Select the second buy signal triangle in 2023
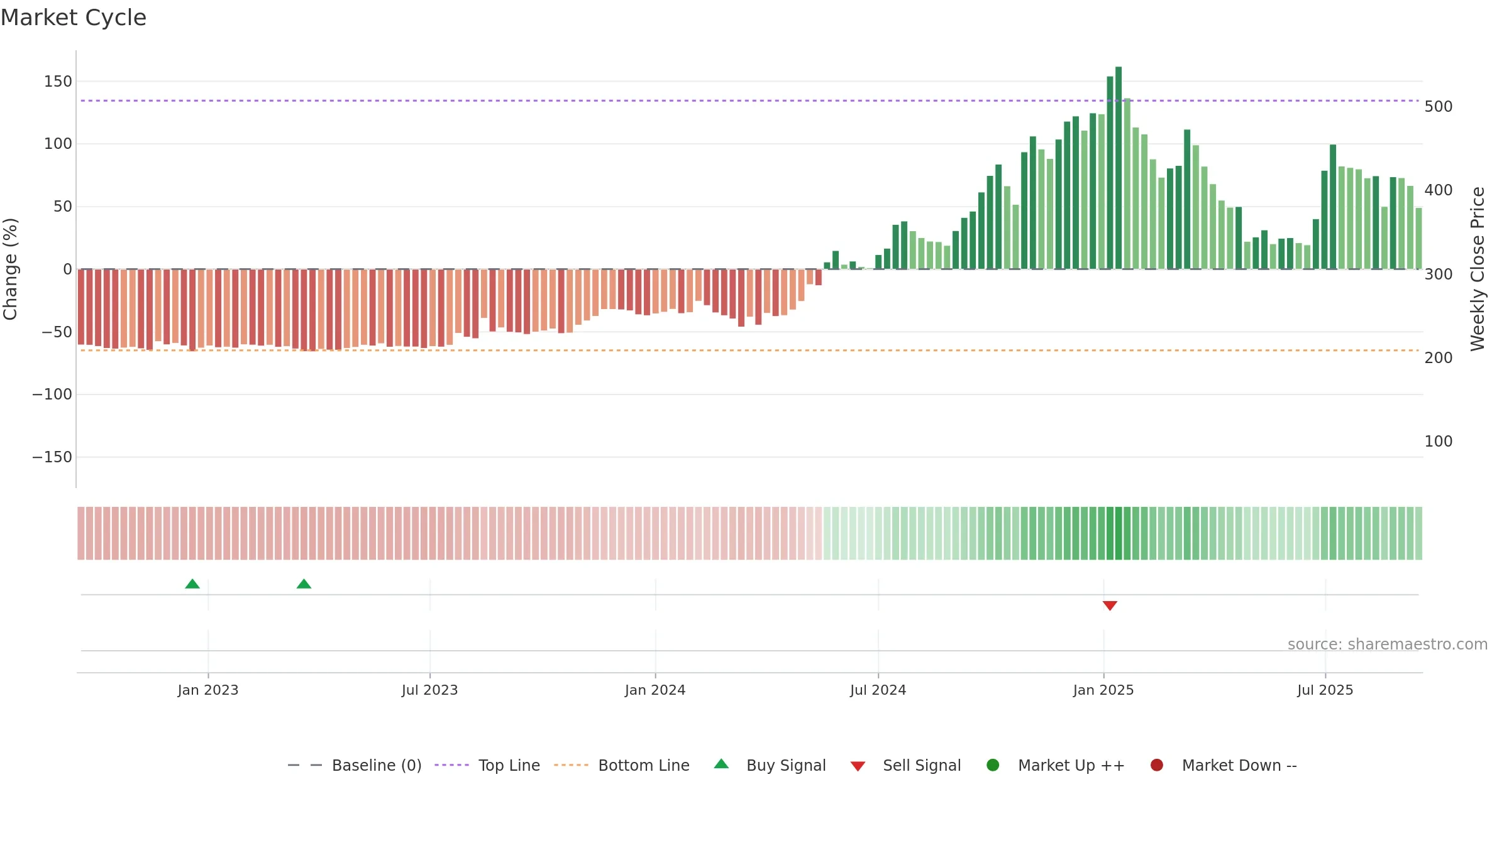This screenshot has height=848, width=1509. (304, 584)
